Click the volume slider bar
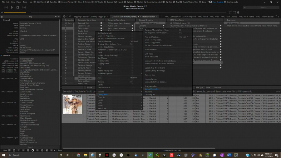 click(15, 12)
